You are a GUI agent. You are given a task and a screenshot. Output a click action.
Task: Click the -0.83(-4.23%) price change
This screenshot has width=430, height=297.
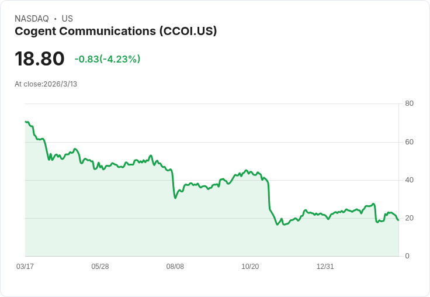(107, 59)
